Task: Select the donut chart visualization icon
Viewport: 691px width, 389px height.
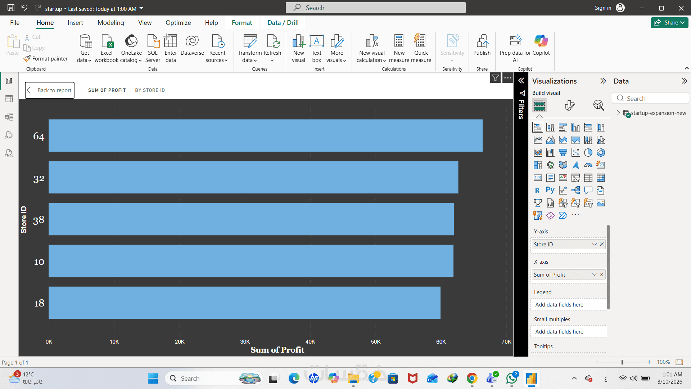Action: point(601,153)
